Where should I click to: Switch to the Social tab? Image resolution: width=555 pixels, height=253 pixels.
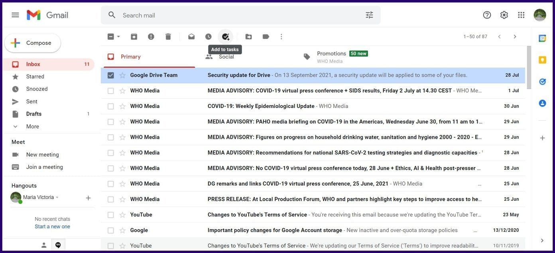tap(226, 57)
